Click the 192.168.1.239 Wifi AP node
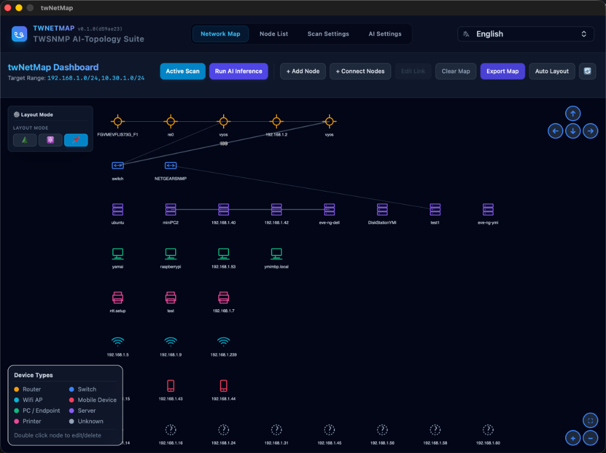 pos(223,342)
